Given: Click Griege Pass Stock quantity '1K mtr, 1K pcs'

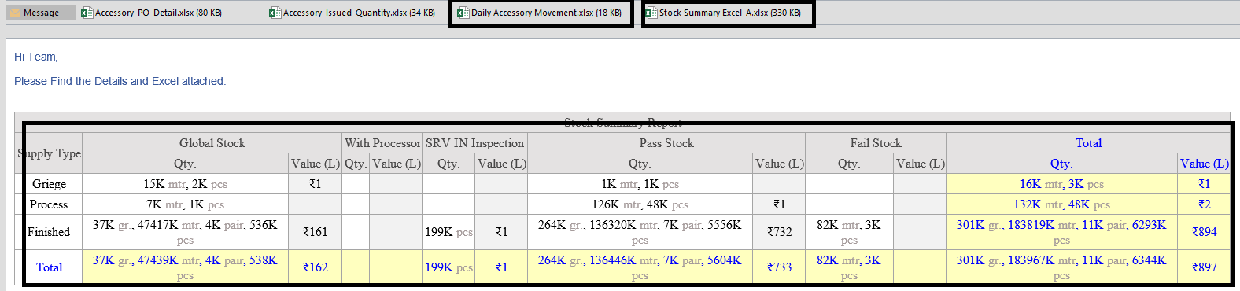Looking at the screenshot, I should (640, 184).
